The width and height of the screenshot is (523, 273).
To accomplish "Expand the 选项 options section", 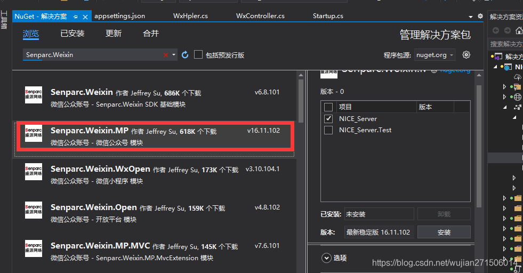I will 326,258.
